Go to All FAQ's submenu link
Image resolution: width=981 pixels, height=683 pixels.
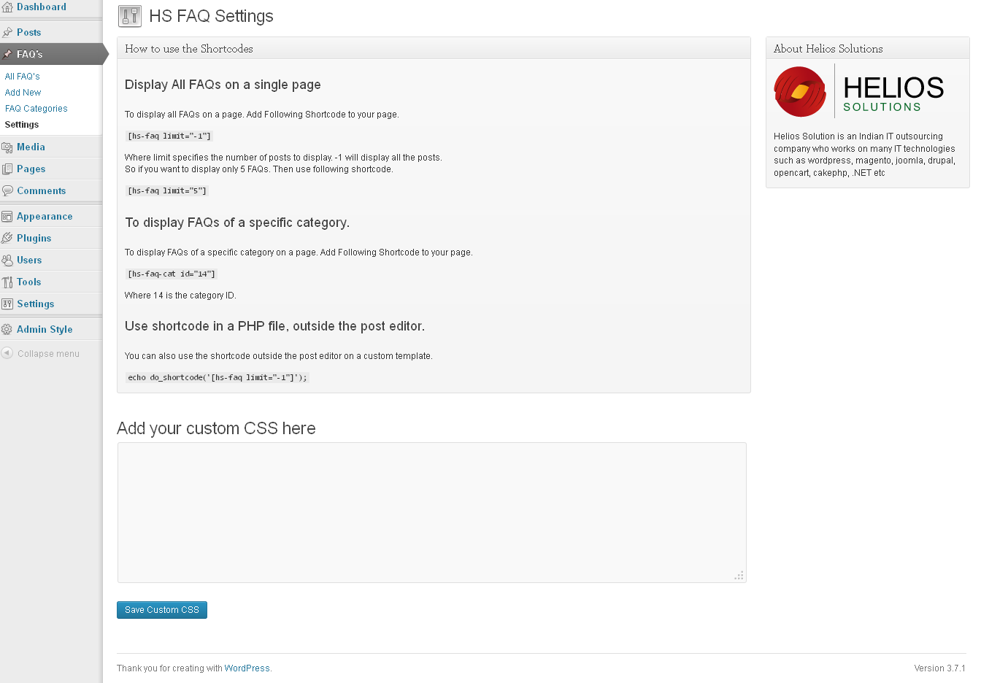[22, 77]
